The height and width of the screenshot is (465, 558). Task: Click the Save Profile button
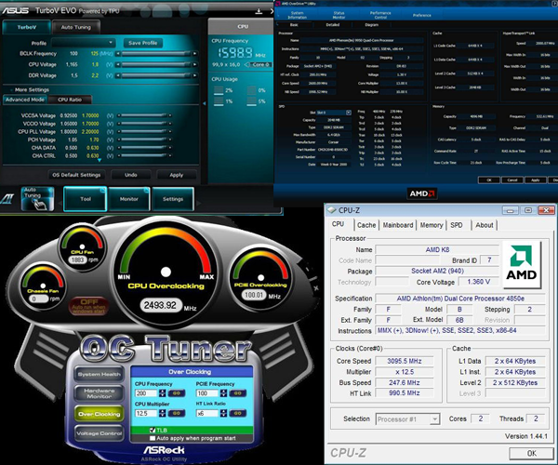[x=143, y=43]
